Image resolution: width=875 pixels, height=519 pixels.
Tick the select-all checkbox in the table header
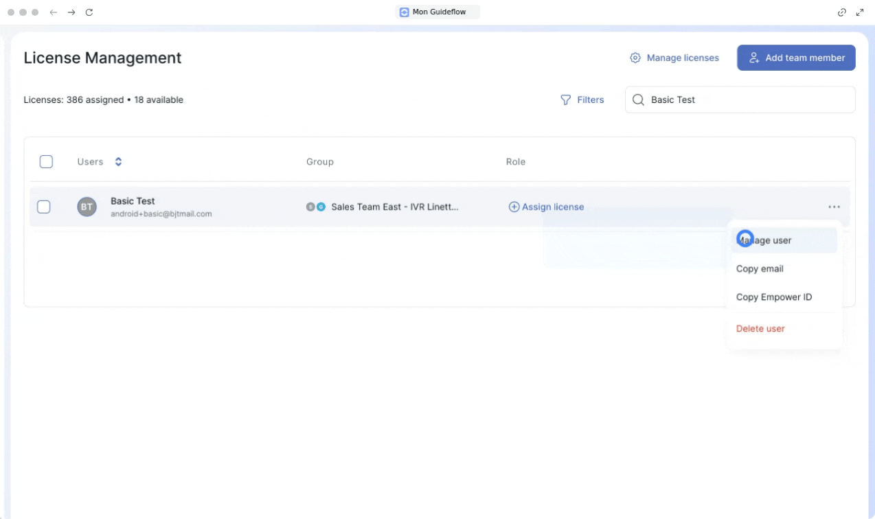tap(46, 162)
